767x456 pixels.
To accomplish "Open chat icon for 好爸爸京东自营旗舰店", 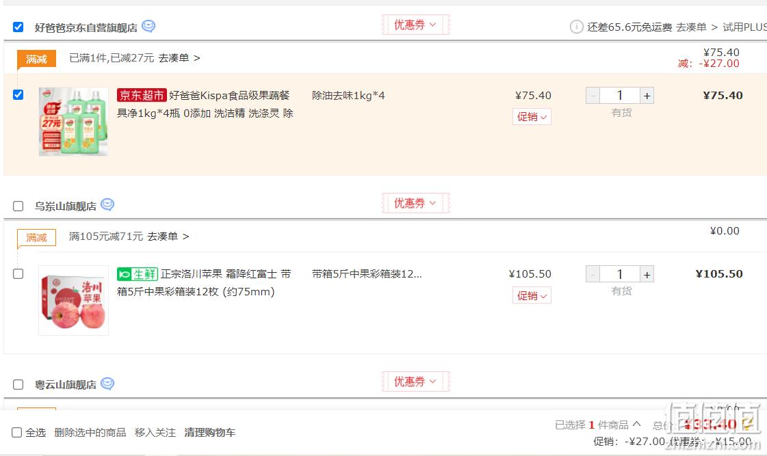I will click(x=148, y=27).
